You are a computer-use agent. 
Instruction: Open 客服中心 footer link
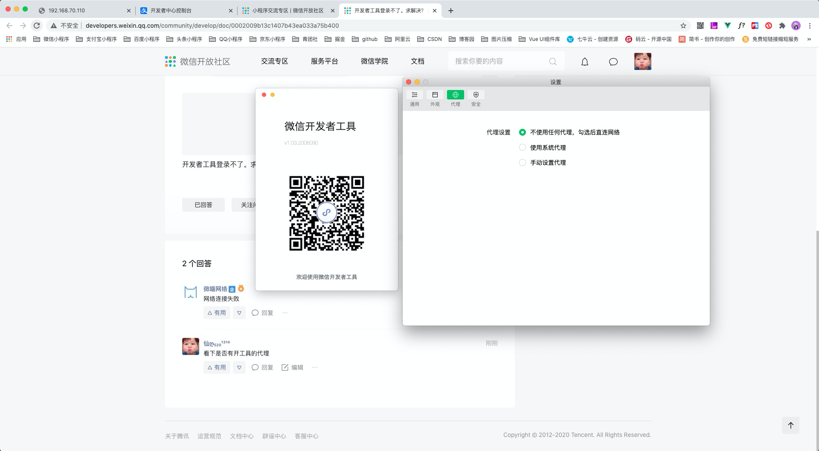[307, 436]
